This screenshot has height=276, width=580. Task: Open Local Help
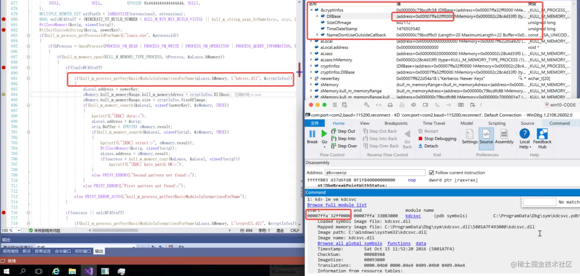524,138
